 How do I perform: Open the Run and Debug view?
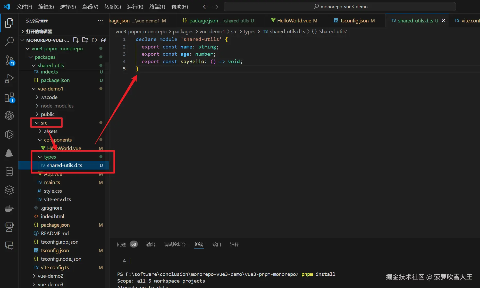pos(9,79)
